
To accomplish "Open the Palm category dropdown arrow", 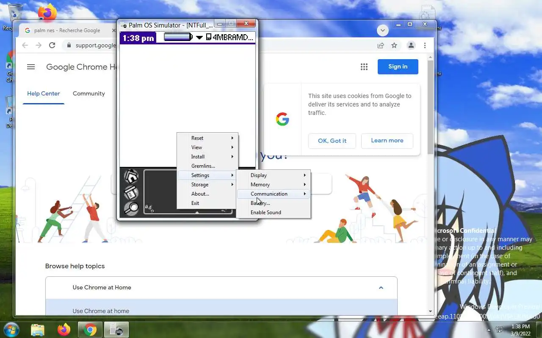I will click(199, 38).
